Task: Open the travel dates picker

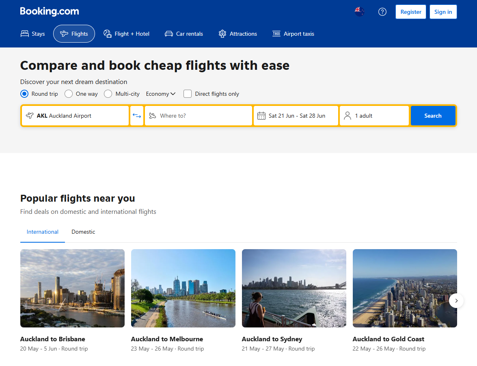Action: 296,116
